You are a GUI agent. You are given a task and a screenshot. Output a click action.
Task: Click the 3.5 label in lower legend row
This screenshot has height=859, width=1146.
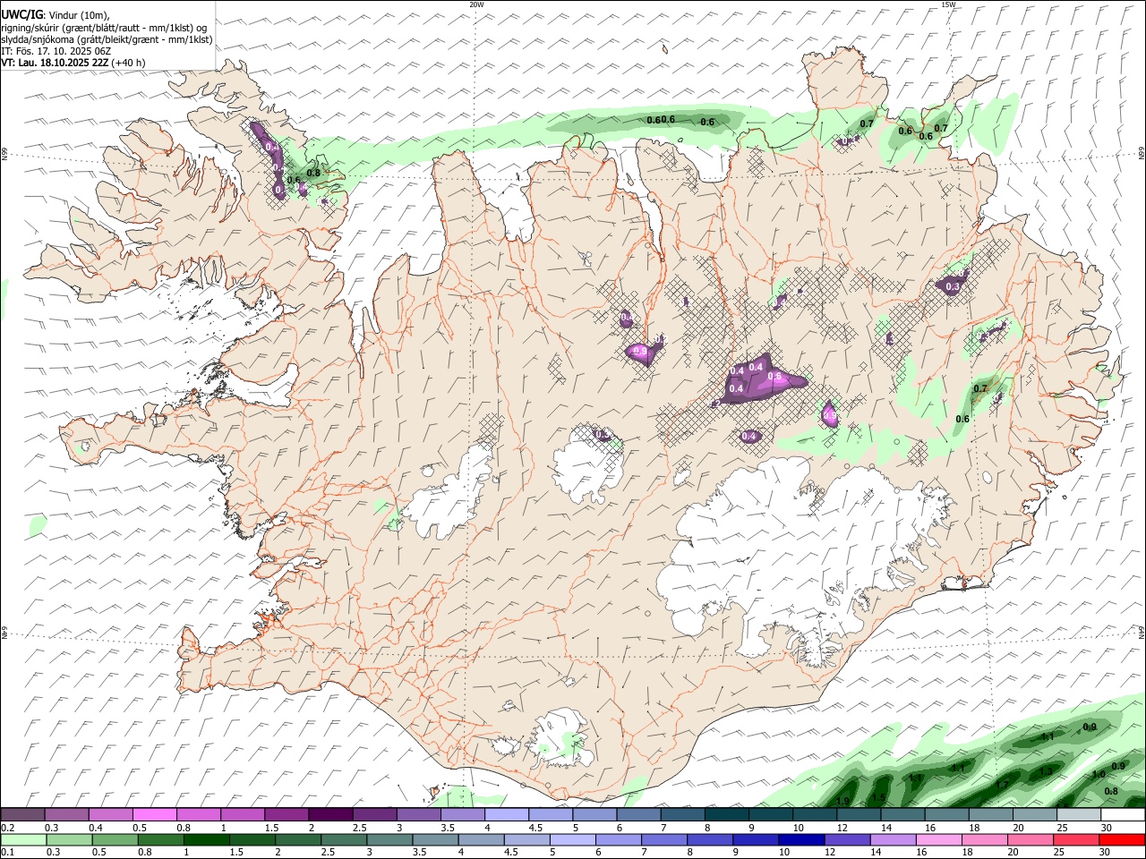click(420, 852)
